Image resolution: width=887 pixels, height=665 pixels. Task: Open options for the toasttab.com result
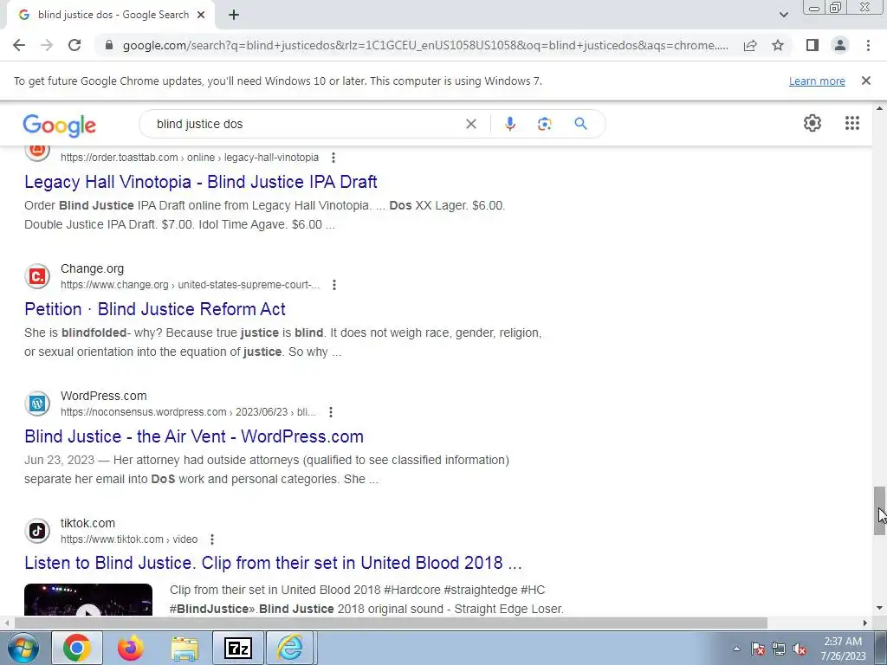[x=333, y=158]
